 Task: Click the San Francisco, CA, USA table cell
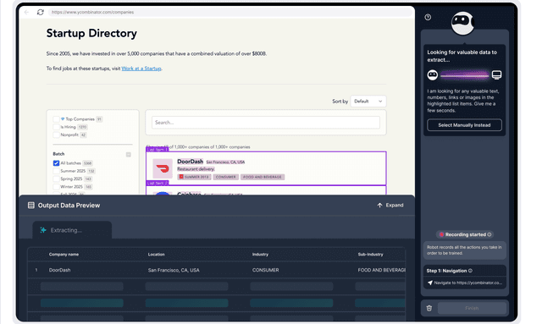[x=174, y=270]
